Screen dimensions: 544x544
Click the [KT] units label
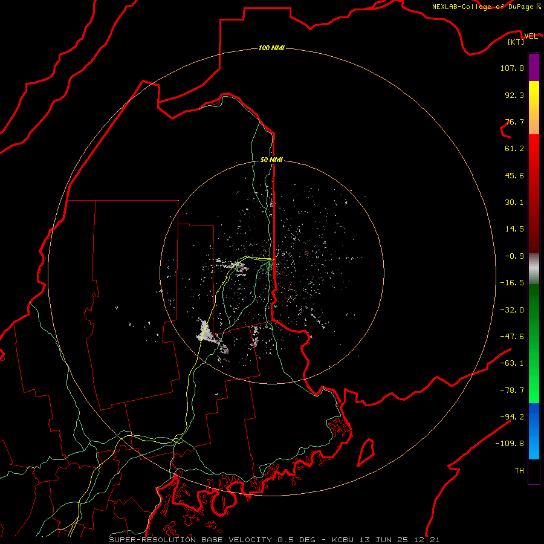(516, 42)
